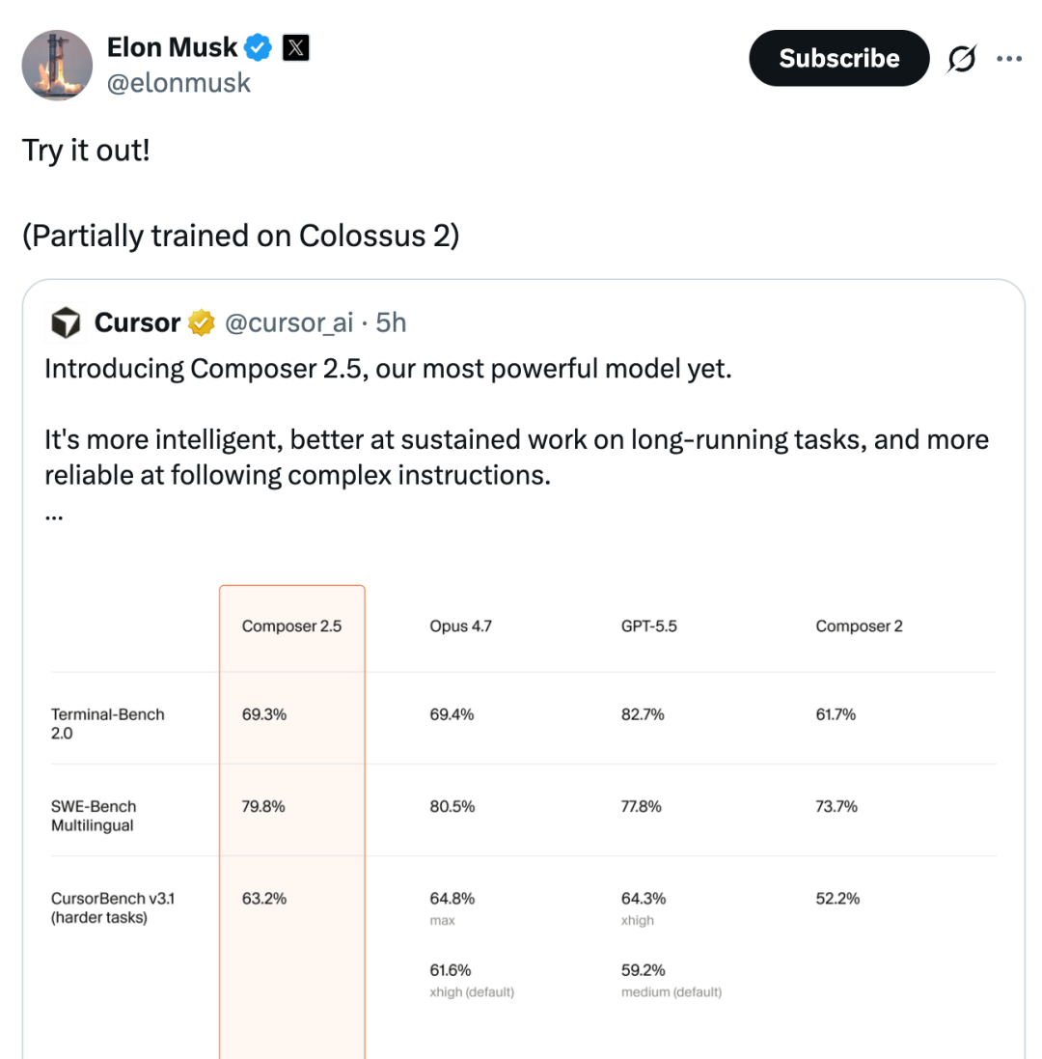
Task: Click the X affiliation badge icon
Action: click(x=295, y=47)
